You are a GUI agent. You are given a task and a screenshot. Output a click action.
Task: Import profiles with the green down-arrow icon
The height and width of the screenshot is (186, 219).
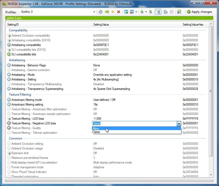[x=150, y=12]
